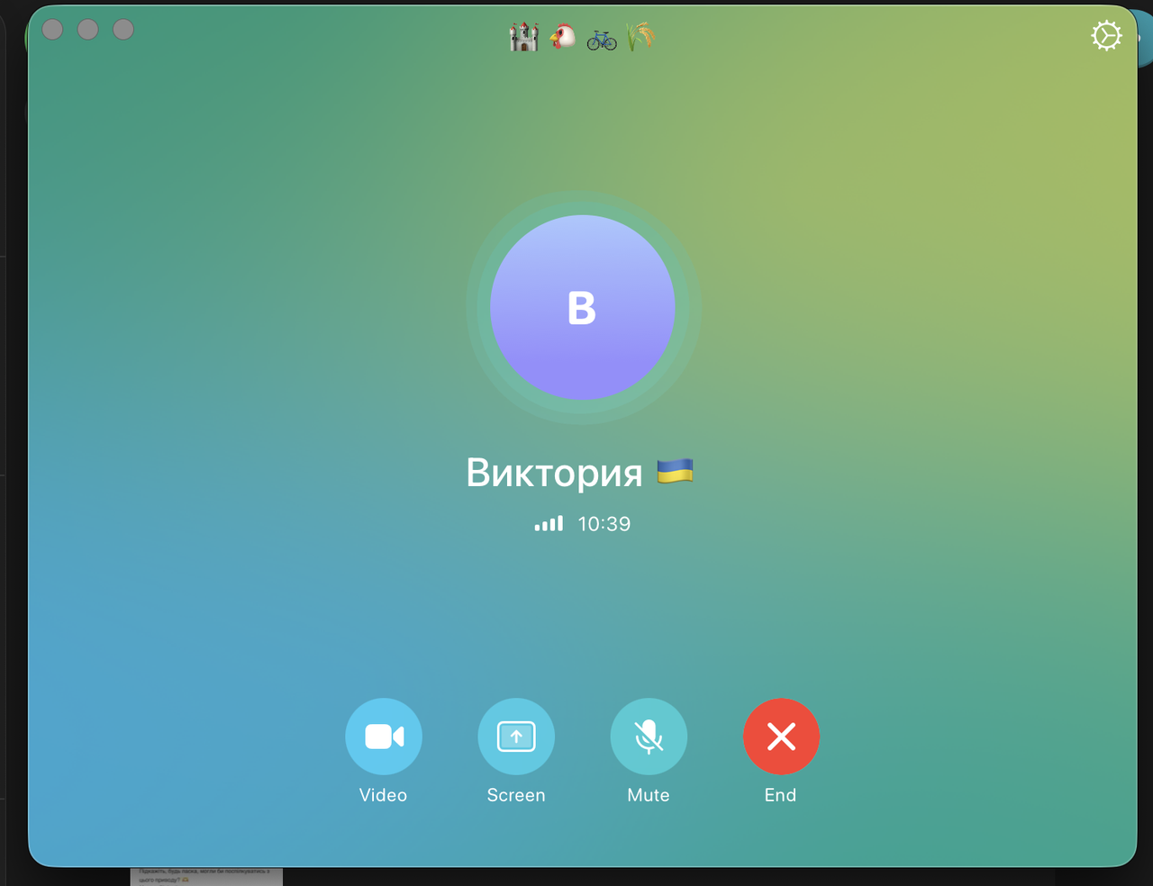Toggle the Mute microphone button
This screenshot has height=886, width=1153.
649,737
